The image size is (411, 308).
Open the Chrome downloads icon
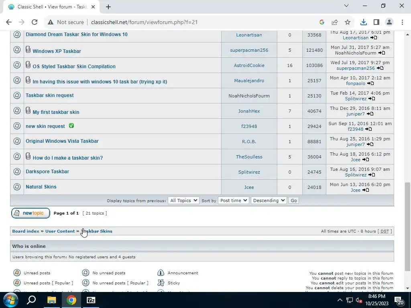coord(363,22)
